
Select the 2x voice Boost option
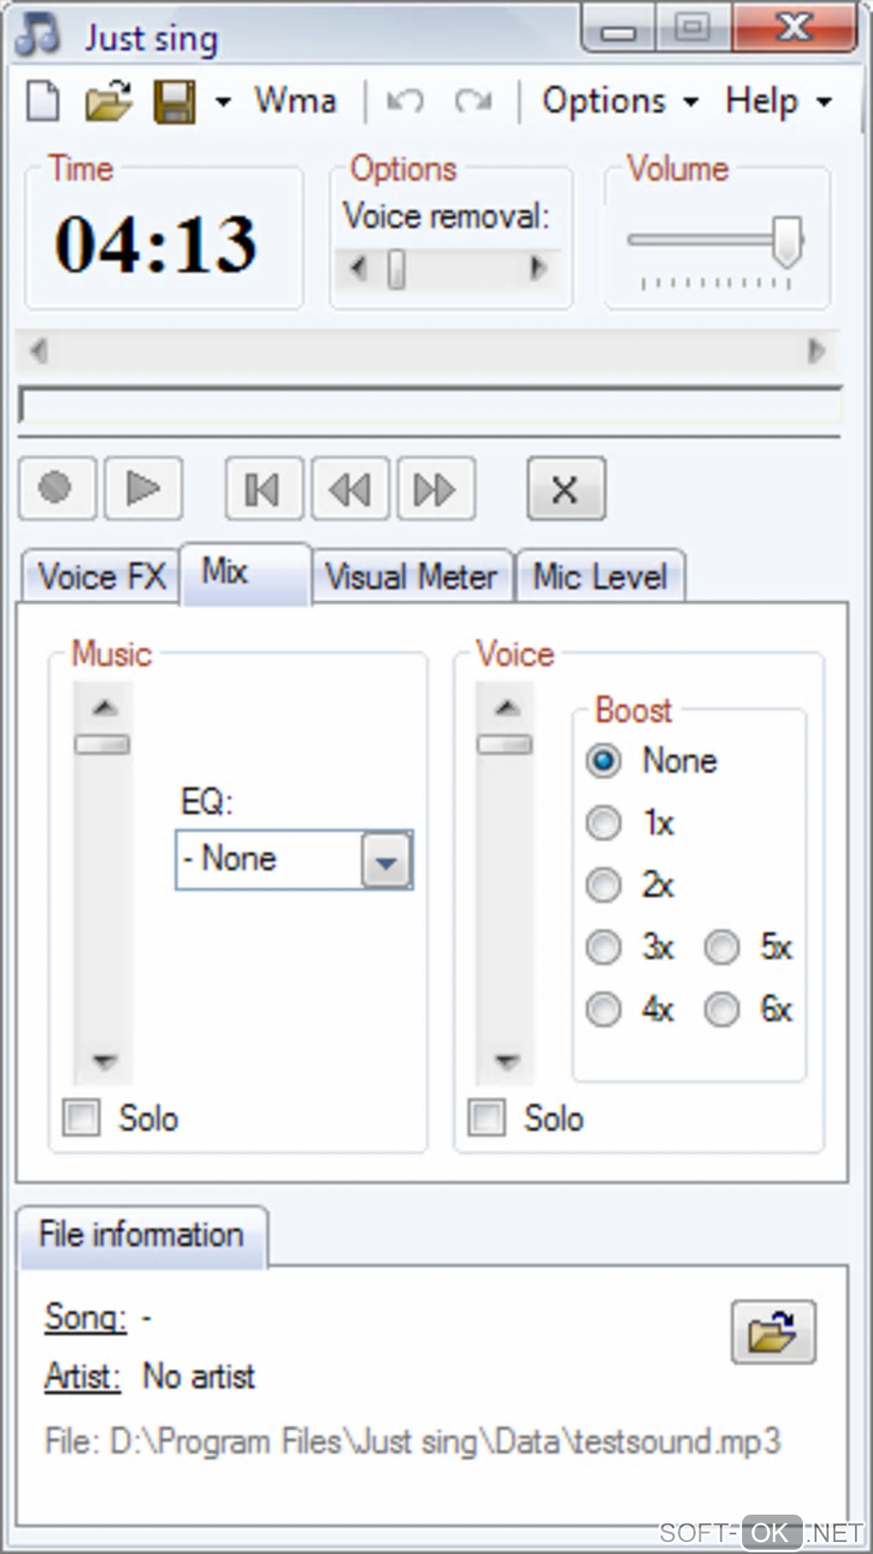point(603,885)
